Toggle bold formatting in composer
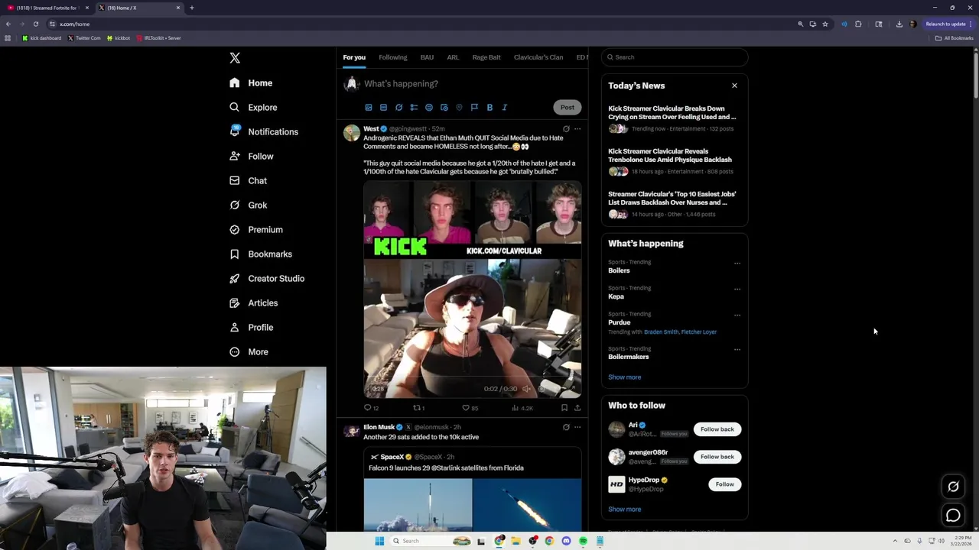The height and width of the screenshot is (550, 979). pos(489,108)
